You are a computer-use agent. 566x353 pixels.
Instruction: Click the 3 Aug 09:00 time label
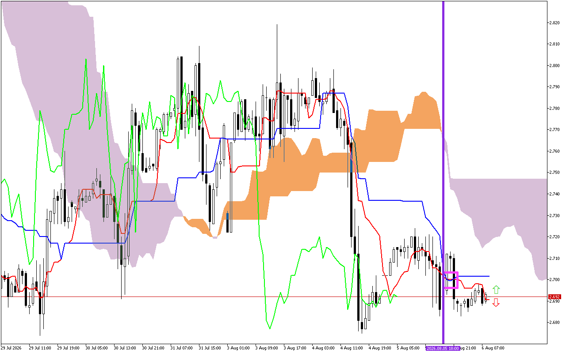pos(266,348)
